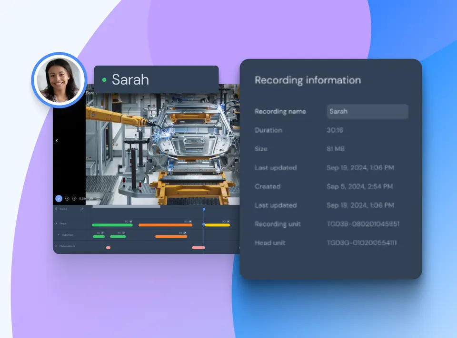
Task: Click the left arrow next to Tracks
Action: pyautogui.click(x=56, y=209)
